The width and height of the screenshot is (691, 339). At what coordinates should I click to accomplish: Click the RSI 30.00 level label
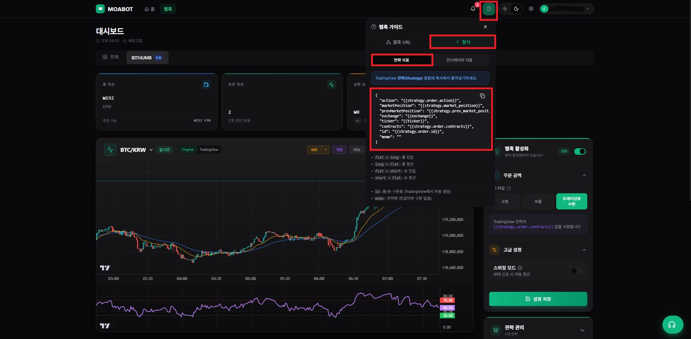click(447, 316)
